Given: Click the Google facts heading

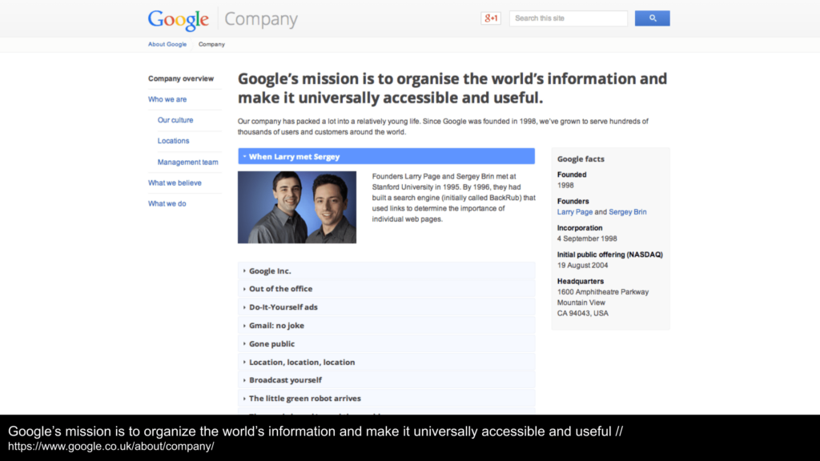Looking at the screenshot, I should 581,159.
